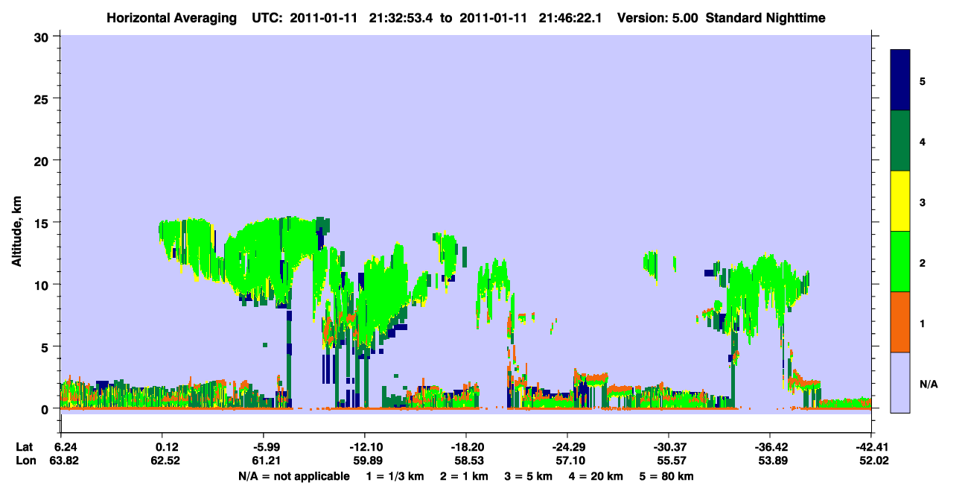Click the altitude tick label 30
This screenshot has width=968, height=497.
[x=43, y=37]
